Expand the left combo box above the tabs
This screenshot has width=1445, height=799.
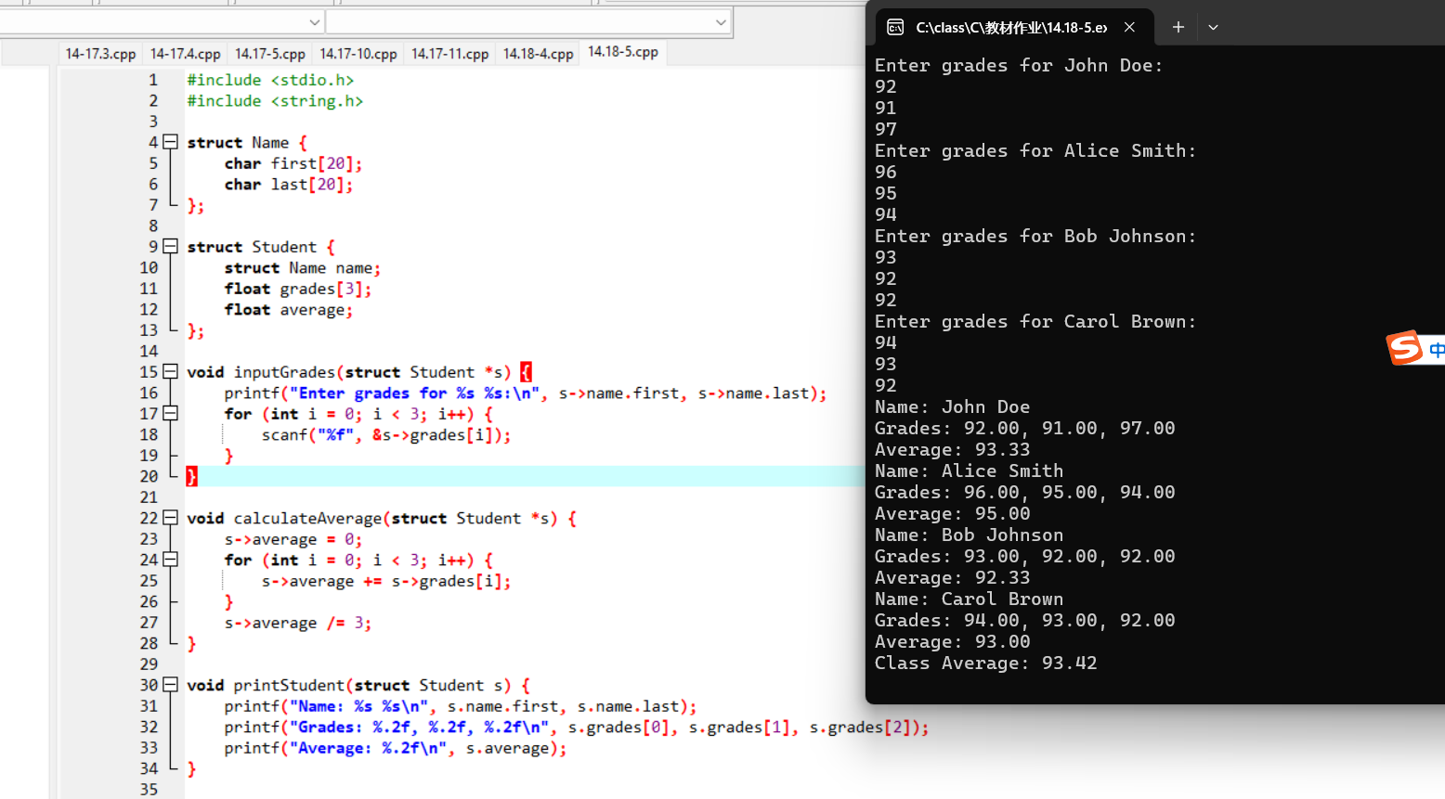pyautogui.click(x=314, y=22)
